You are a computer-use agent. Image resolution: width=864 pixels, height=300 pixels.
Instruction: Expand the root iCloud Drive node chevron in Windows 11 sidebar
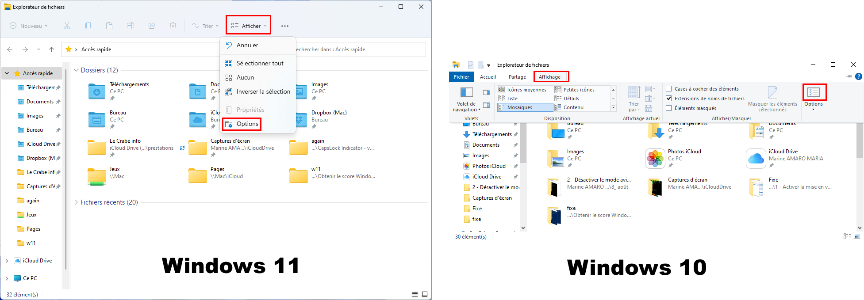click(7, 261)
